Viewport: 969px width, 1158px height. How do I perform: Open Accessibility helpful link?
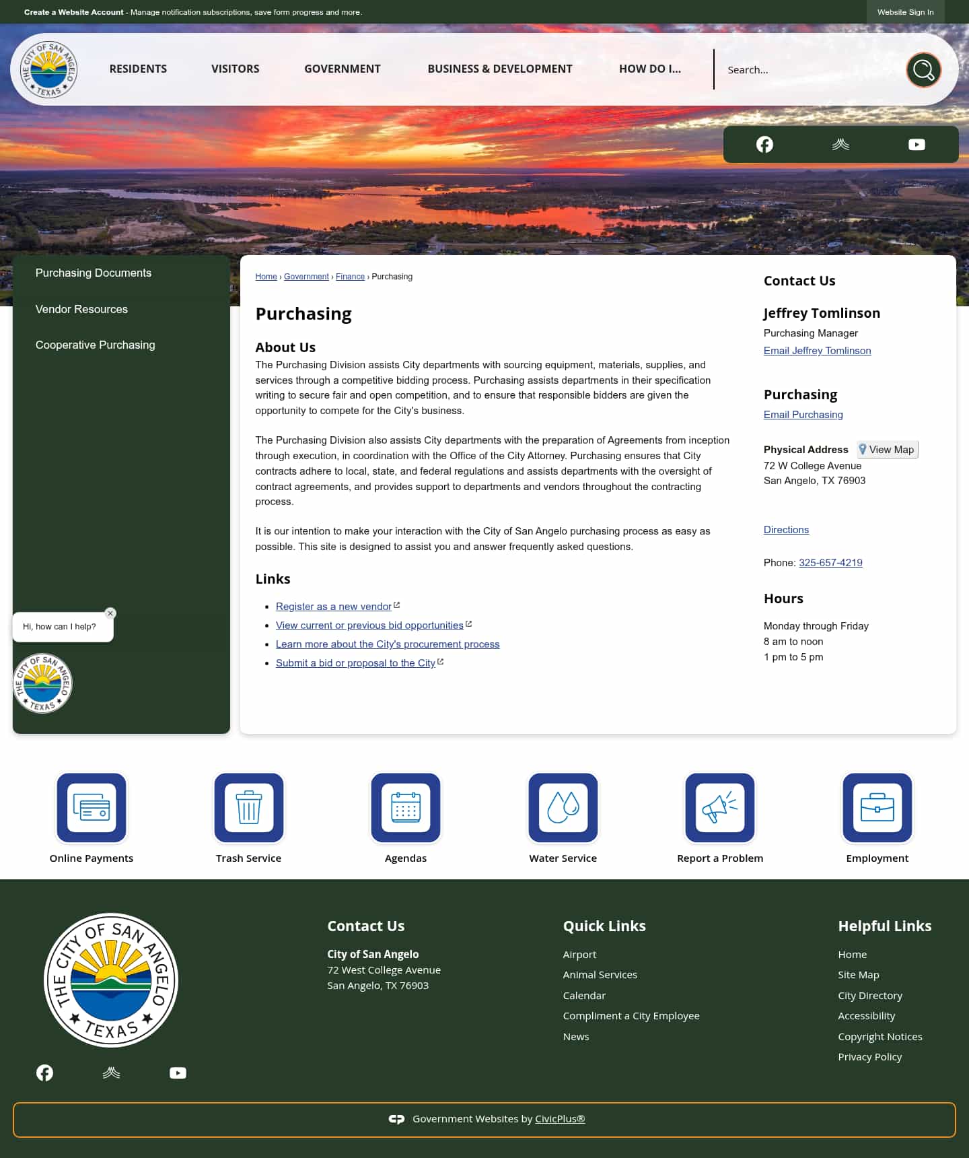(866, 1016)
